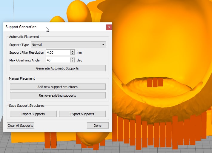Decrease Support Pillar Resolution with down arrow

73,54
